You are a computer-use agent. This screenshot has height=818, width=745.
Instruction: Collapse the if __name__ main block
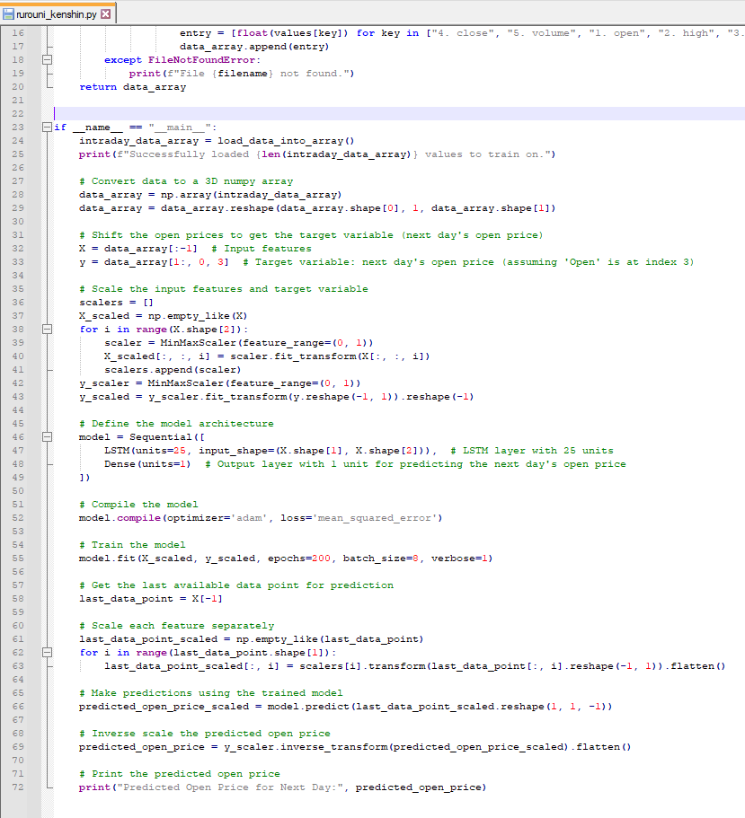[x=47, y=128]
